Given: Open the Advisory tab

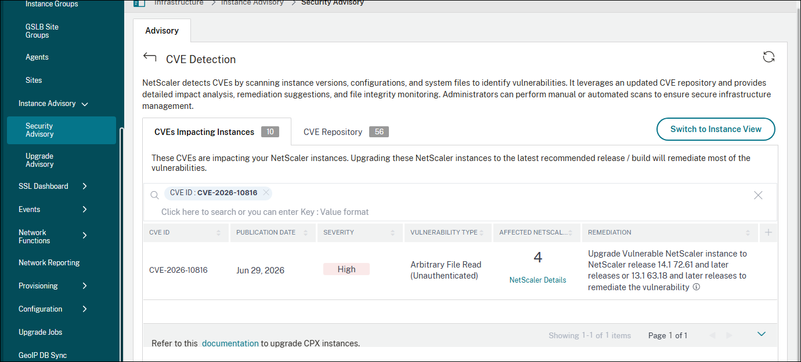Looking at the screenshot, I should 162,30.
